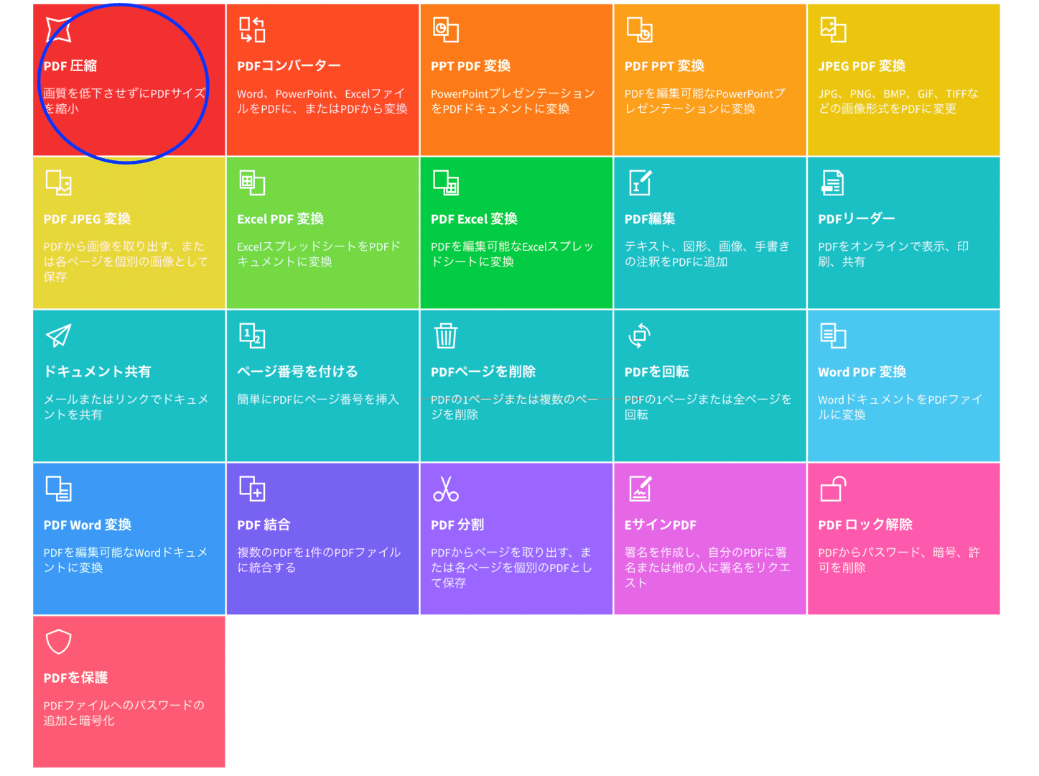Open the PDFコンバーター title link
The image size is (1039, 776).
click(x=289, y=66)
